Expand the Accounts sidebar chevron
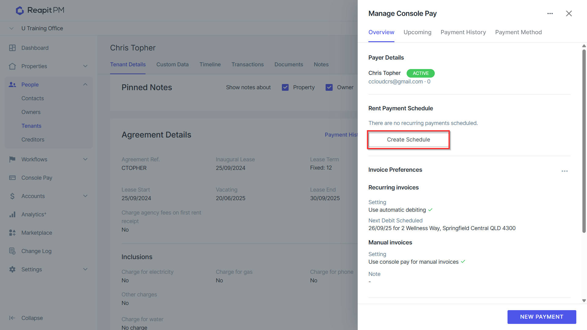 point(85,196)
